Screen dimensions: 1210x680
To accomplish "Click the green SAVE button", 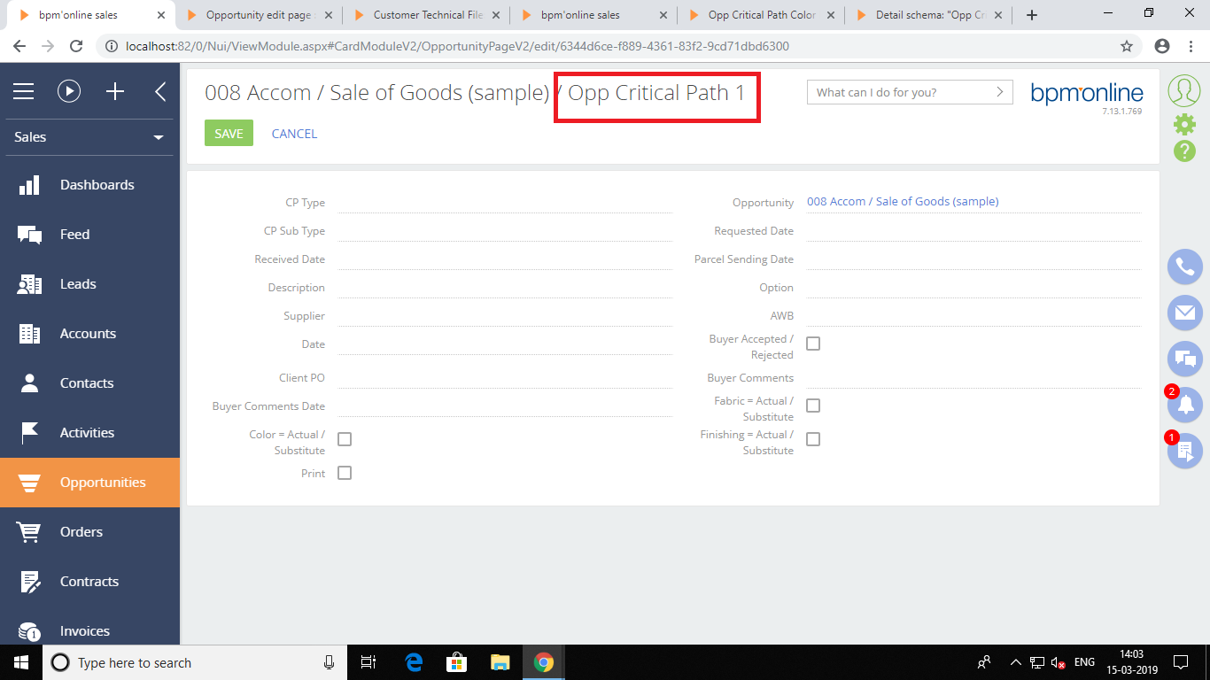I will pos(229,134).
